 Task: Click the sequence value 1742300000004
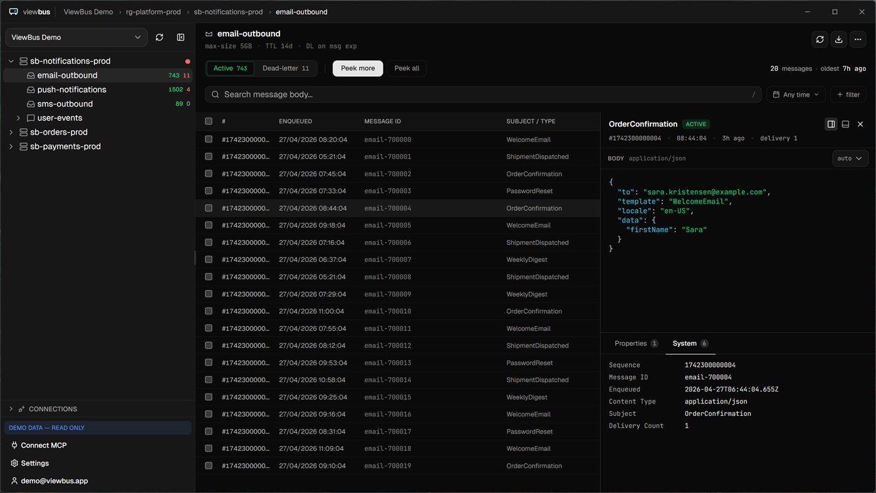(710, 365)
